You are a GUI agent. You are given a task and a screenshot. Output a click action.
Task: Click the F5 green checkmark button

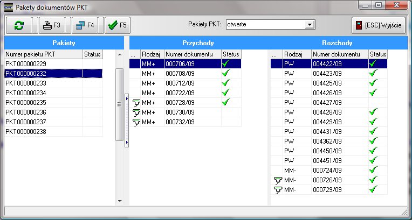coord(116,25)
